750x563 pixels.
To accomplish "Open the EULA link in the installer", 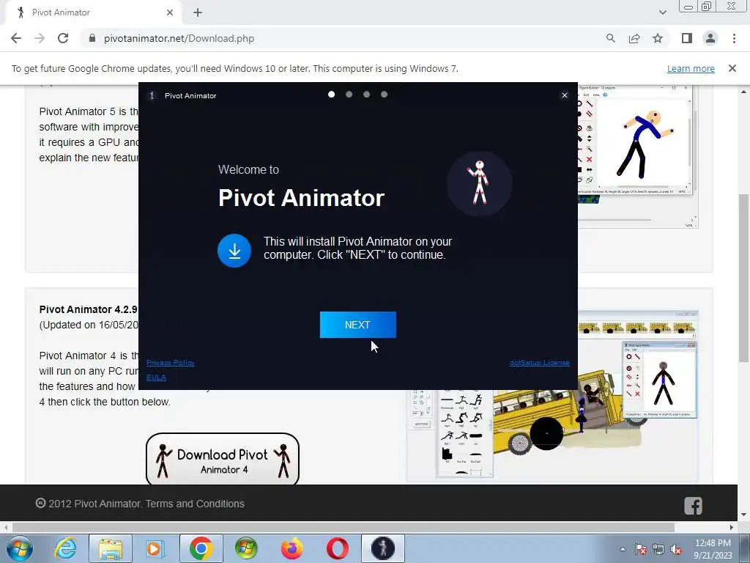I will [x=156, y=378].
